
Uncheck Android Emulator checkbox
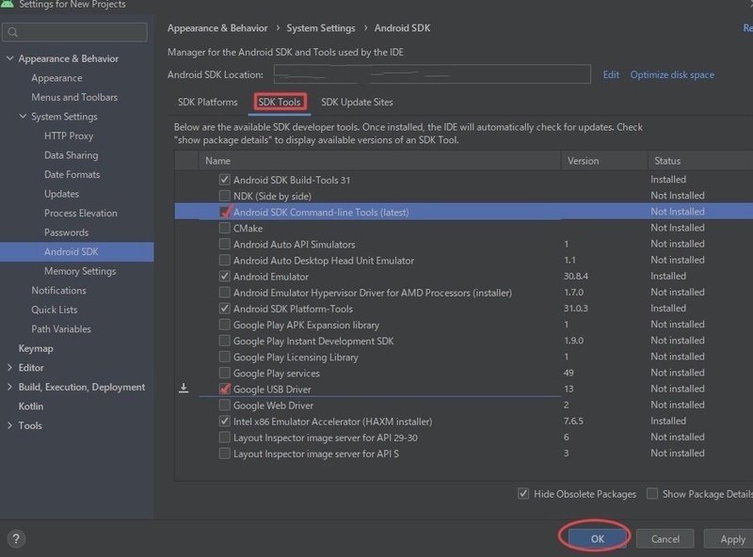[x=224, y=276]
